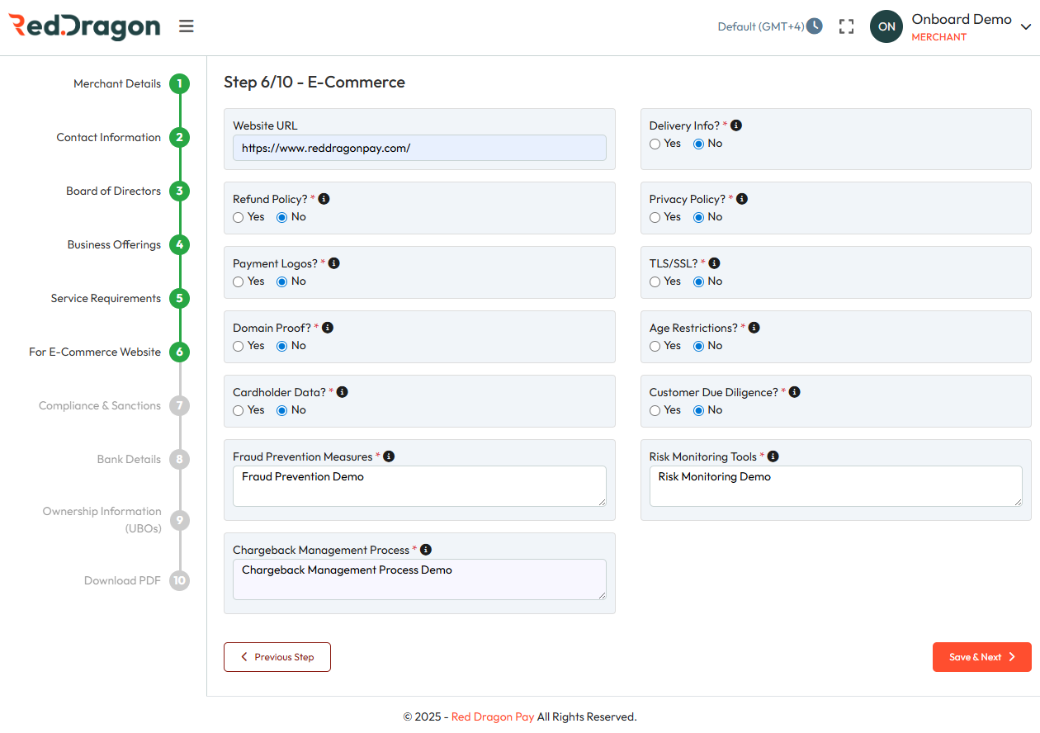This screenshot has height=733, width=1040.
Task: Click the Save & Next button
Action: click(x=981, y=657)
